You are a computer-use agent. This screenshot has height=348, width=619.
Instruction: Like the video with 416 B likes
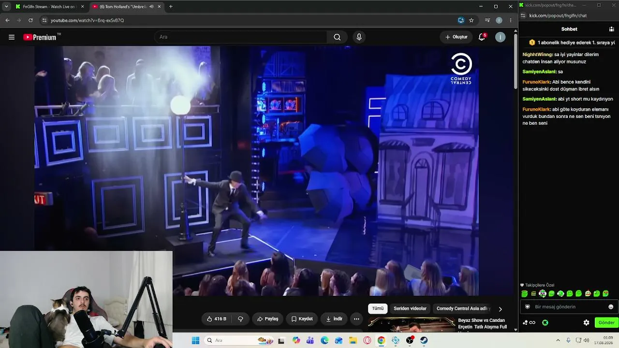pyautogui.click(x=216, y=319)
